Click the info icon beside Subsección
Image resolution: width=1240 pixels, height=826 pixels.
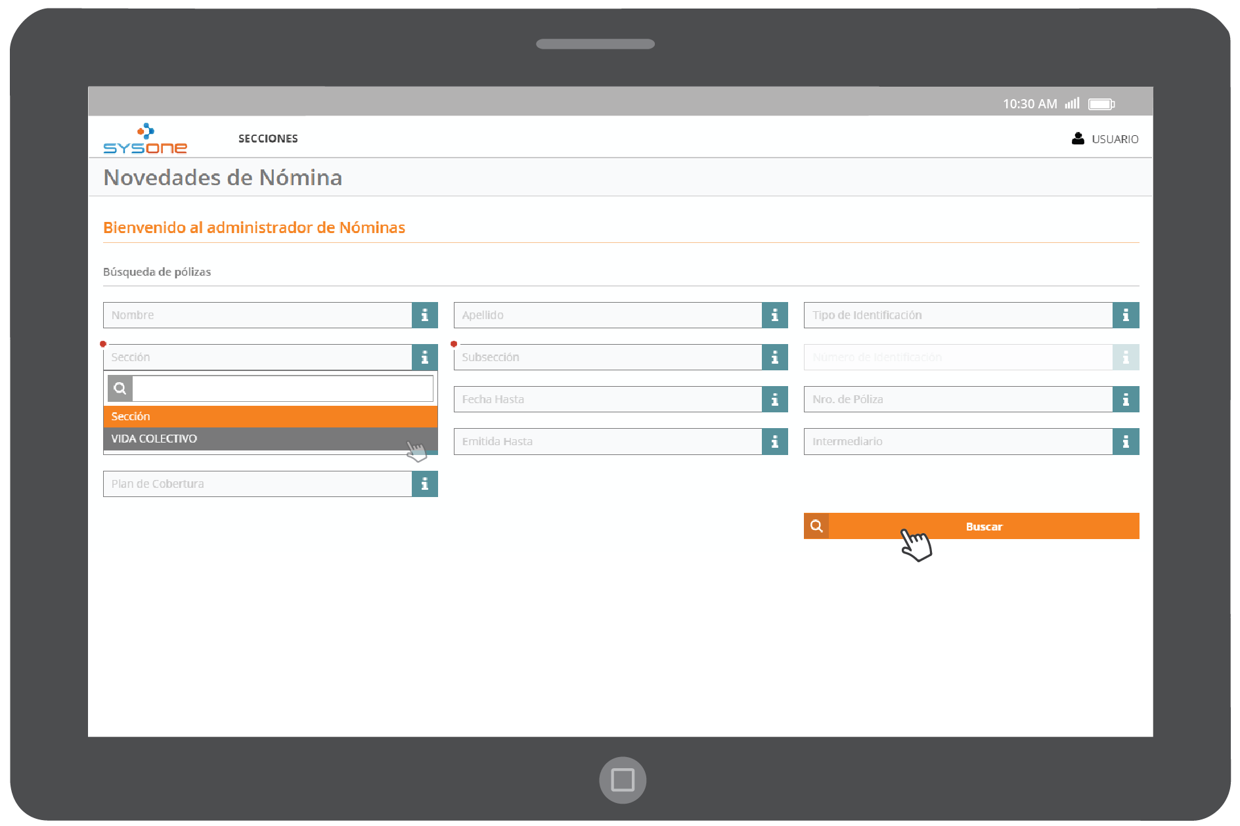774,357
